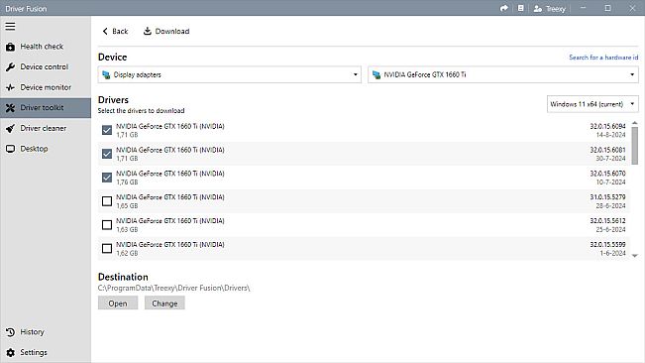This screenshot has height=363, width=645.
Task: Click the Desktop monitor icon
Action: [10, 149]
